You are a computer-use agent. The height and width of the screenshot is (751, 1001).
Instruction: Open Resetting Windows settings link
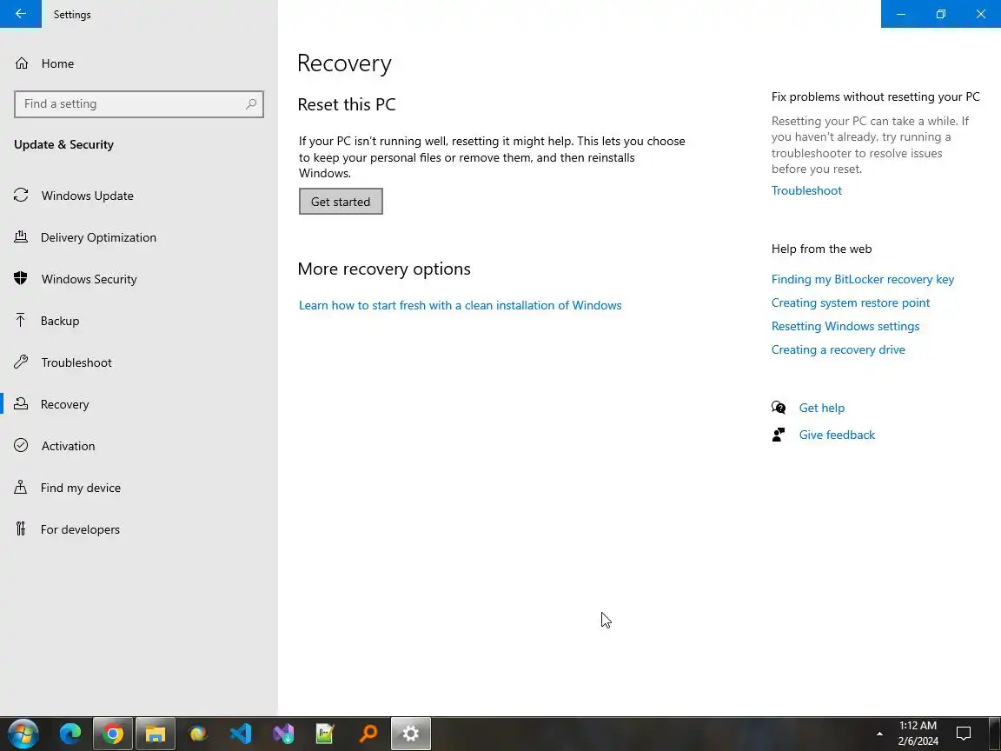[x=845, y=326]
